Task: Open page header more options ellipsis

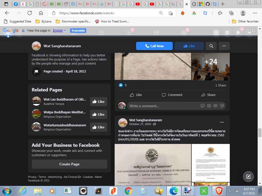Action: click(x=224, y=46)
